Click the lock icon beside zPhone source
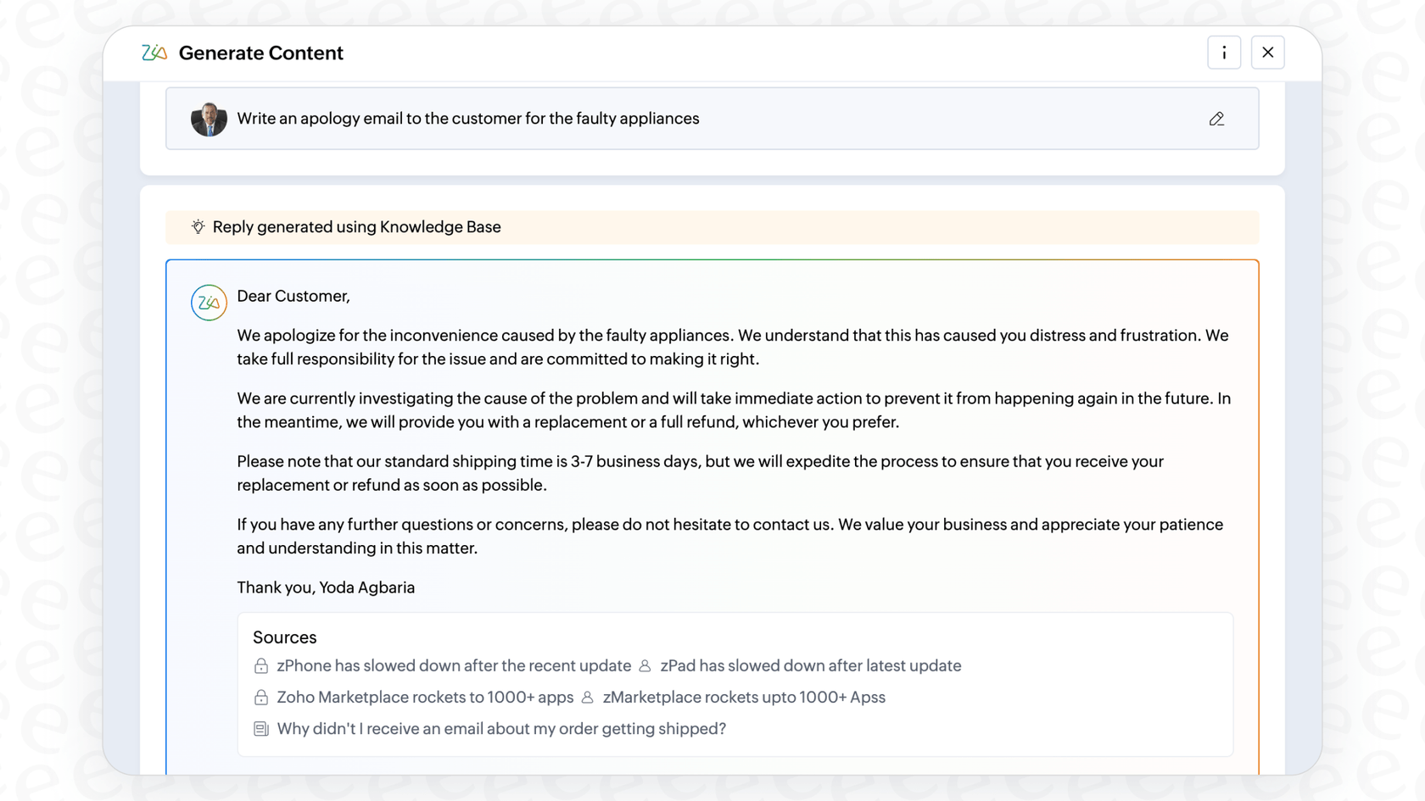 click(260, 666)
